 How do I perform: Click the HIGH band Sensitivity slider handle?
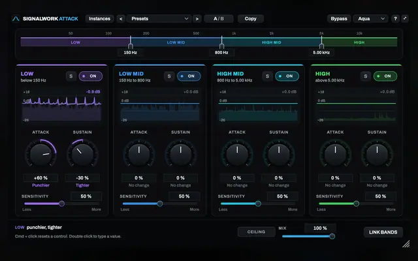(x=356, y=204)
